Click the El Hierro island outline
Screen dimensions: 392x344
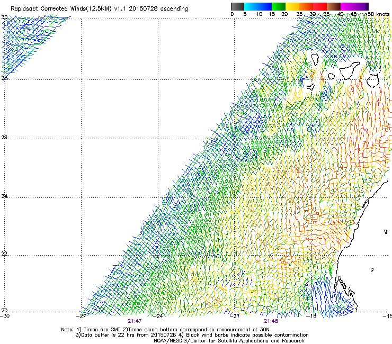(x=311, y=87)
